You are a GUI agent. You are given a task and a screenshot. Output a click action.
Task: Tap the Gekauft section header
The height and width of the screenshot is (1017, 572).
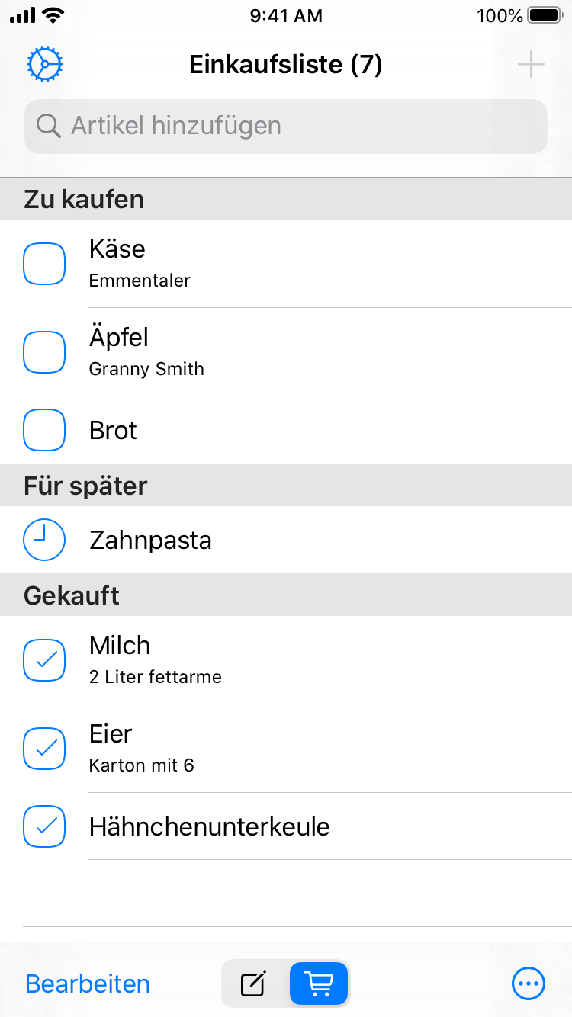[72, 595]
